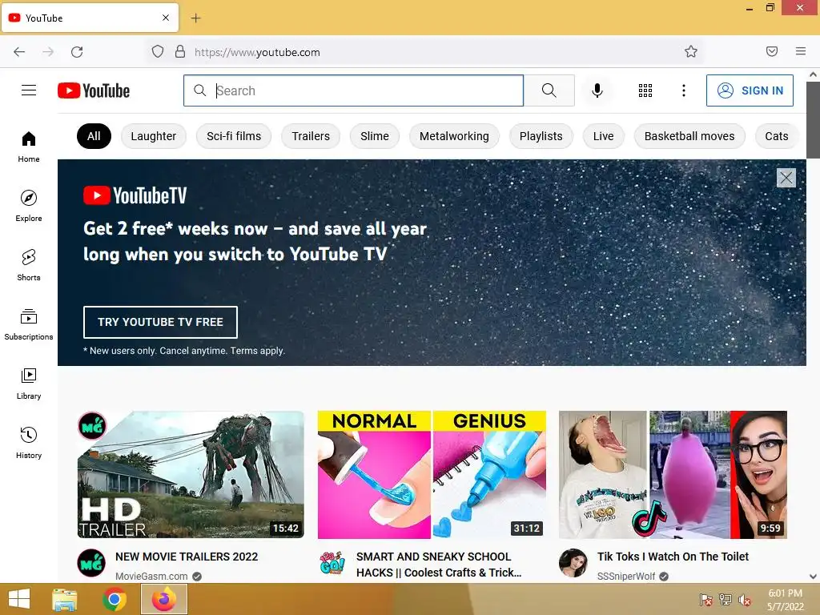Viewport: 820px width, 615px height.
Task: Select the Metalworking filter chip
Action: tap(454, 136)
